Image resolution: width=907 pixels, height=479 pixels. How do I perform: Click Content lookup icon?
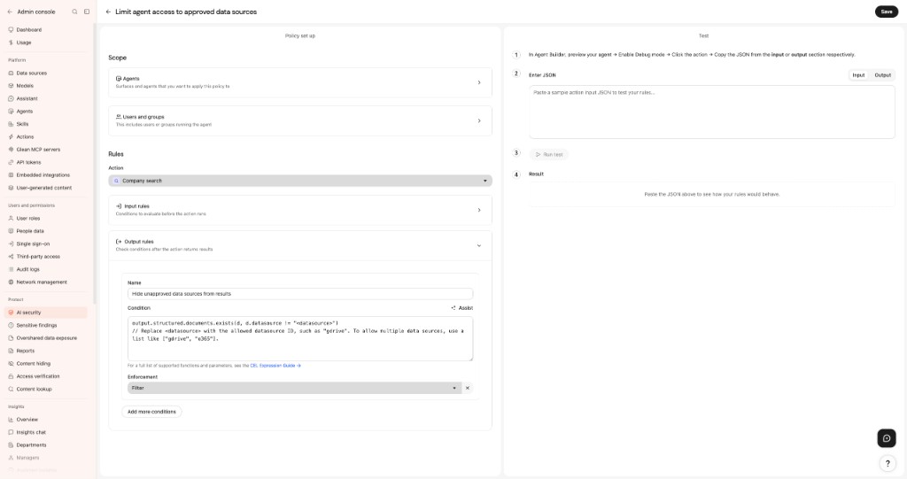pyautogui.click(x=11, y=389)
